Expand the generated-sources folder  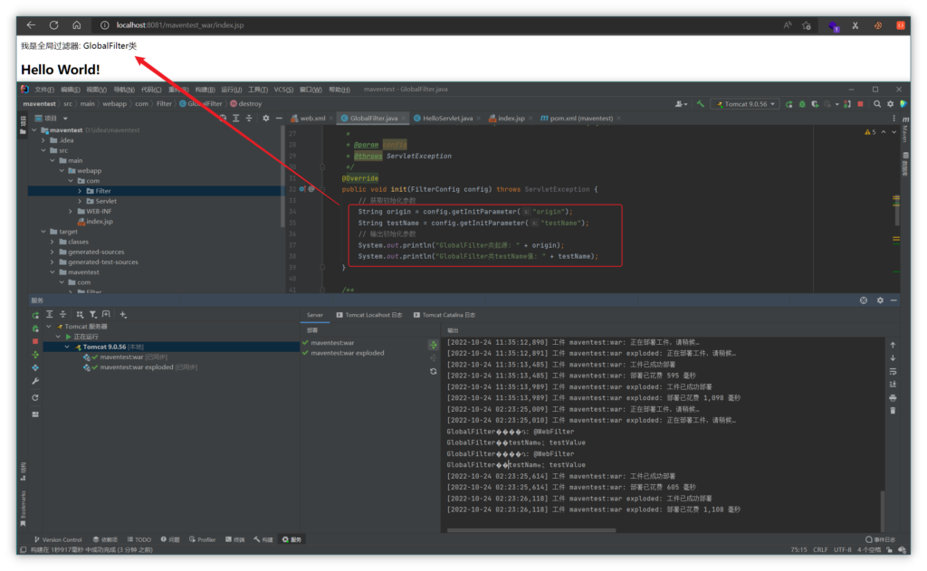pos(52,252)
